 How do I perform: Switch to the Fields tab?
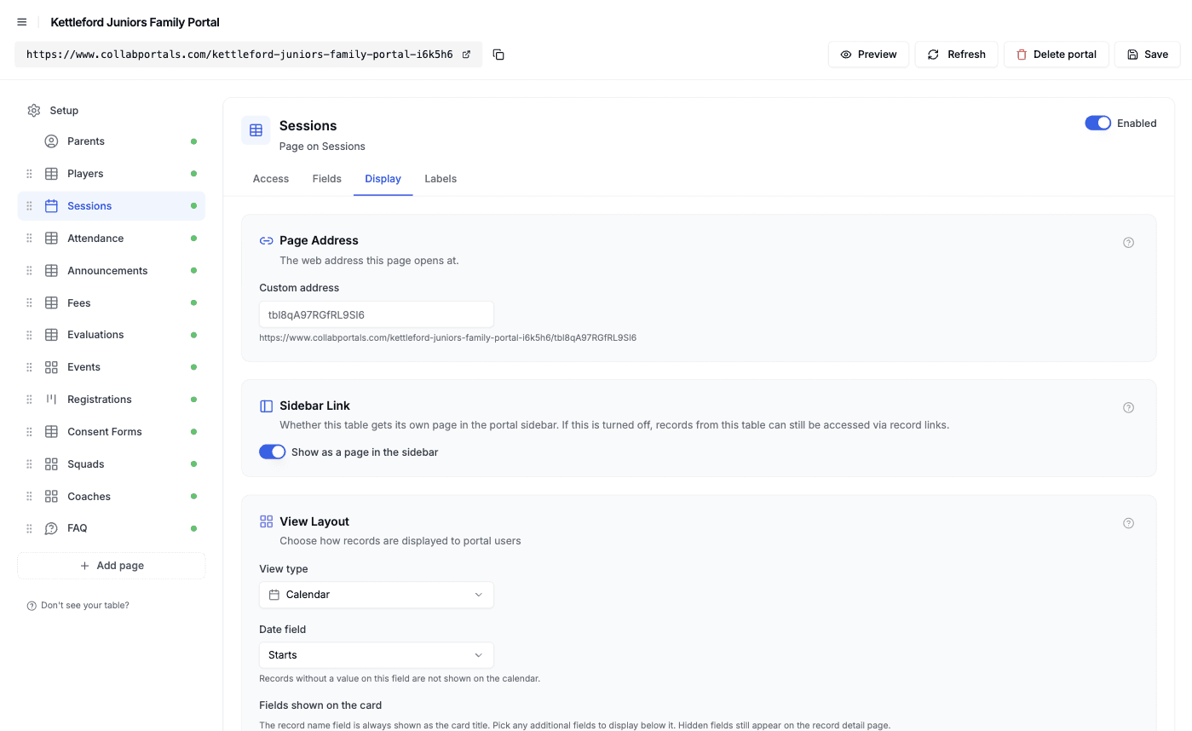coord(327,179)
